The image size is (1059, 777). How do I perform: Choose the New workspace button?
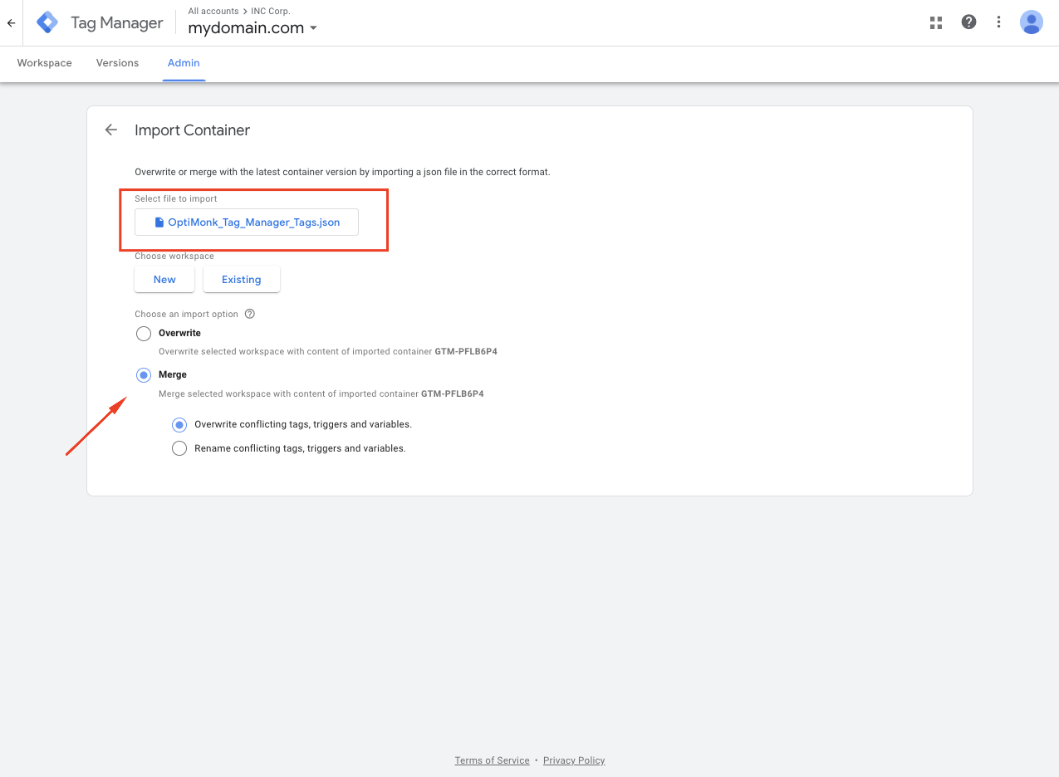pos(164,280)
